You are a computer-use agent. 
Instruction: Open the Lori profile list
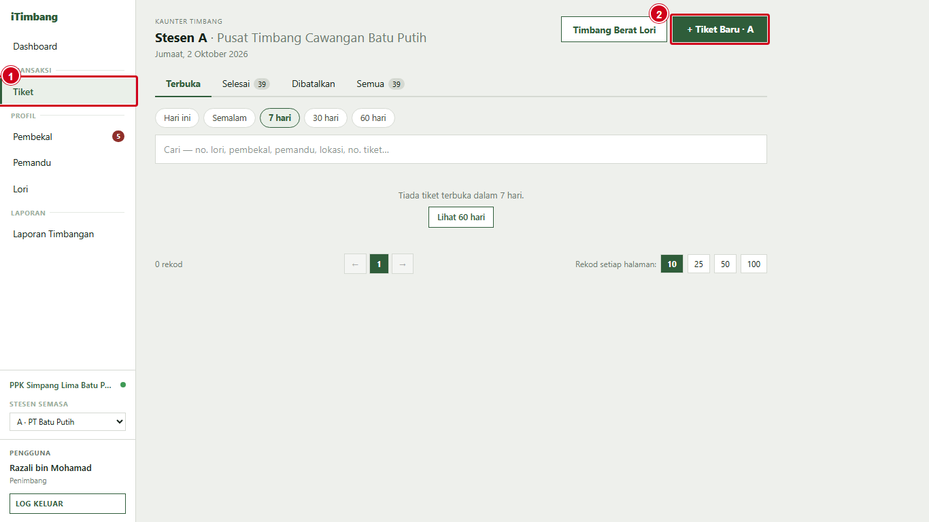tap(20, 189)
